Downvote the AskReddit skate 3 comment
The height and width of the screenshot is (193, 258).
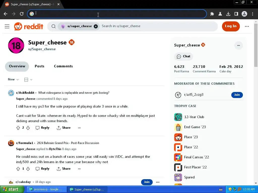point(28,128)
